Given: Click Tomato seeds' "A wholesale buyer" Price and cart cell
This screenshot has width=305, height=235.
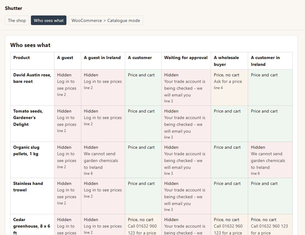Looking at the screenshot, I should pyautogui.click(x=230, y=124).
